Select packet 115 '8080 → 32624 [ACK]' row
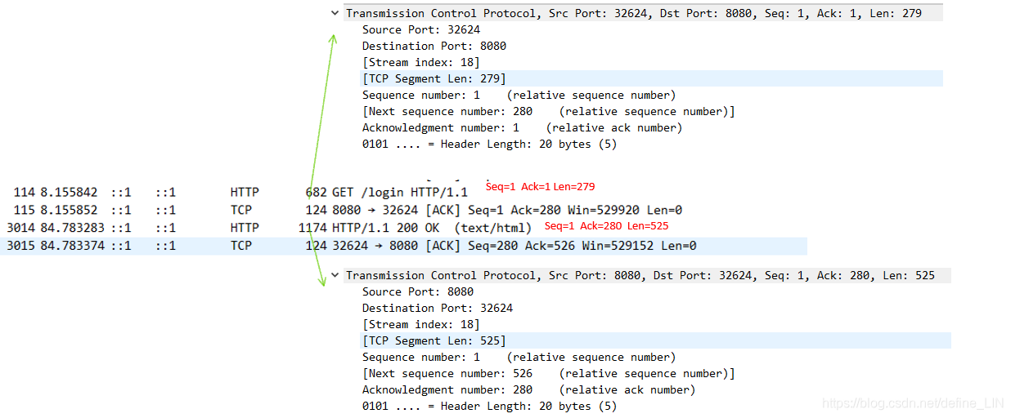The image size is (1011, 418). tap(403, 210)
